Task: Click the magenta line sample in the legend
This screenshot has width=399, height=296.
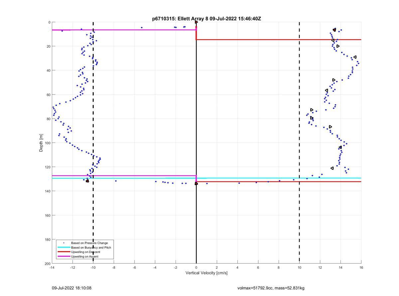Action: click(x=64, y=256)
